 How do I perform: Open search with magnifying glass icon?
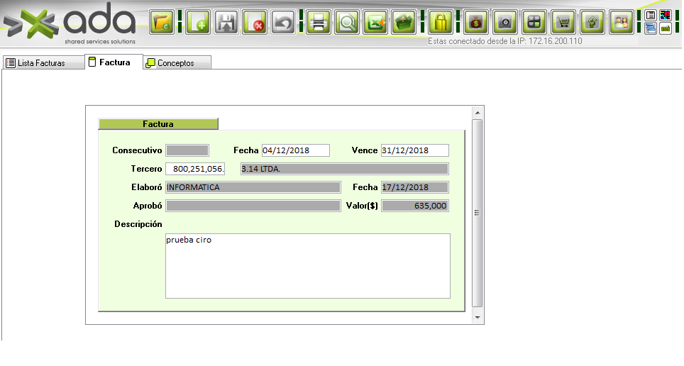347,22
